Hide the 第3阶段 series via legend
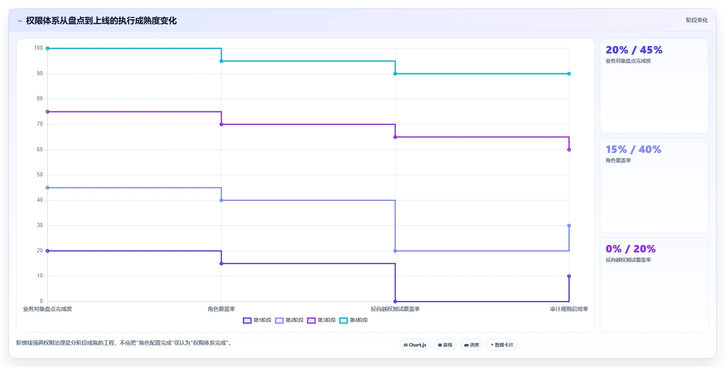Viewport: 725px width, 367px height. pyautogui.click(x=321, y=320)
